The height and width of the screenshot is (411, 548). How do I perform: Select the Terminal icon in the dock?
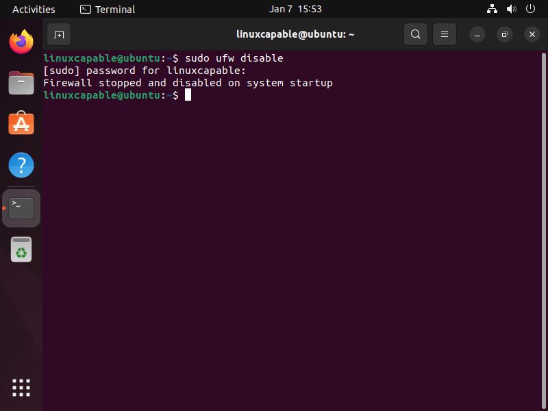pos(21,208)
